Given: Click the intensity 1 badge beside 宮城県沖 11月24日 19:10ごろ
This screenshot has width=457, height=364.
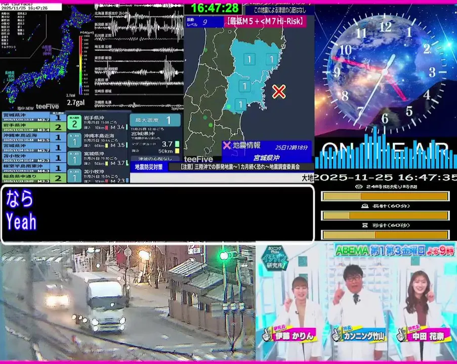Looking at the screenshot, I should click(74, 159).
